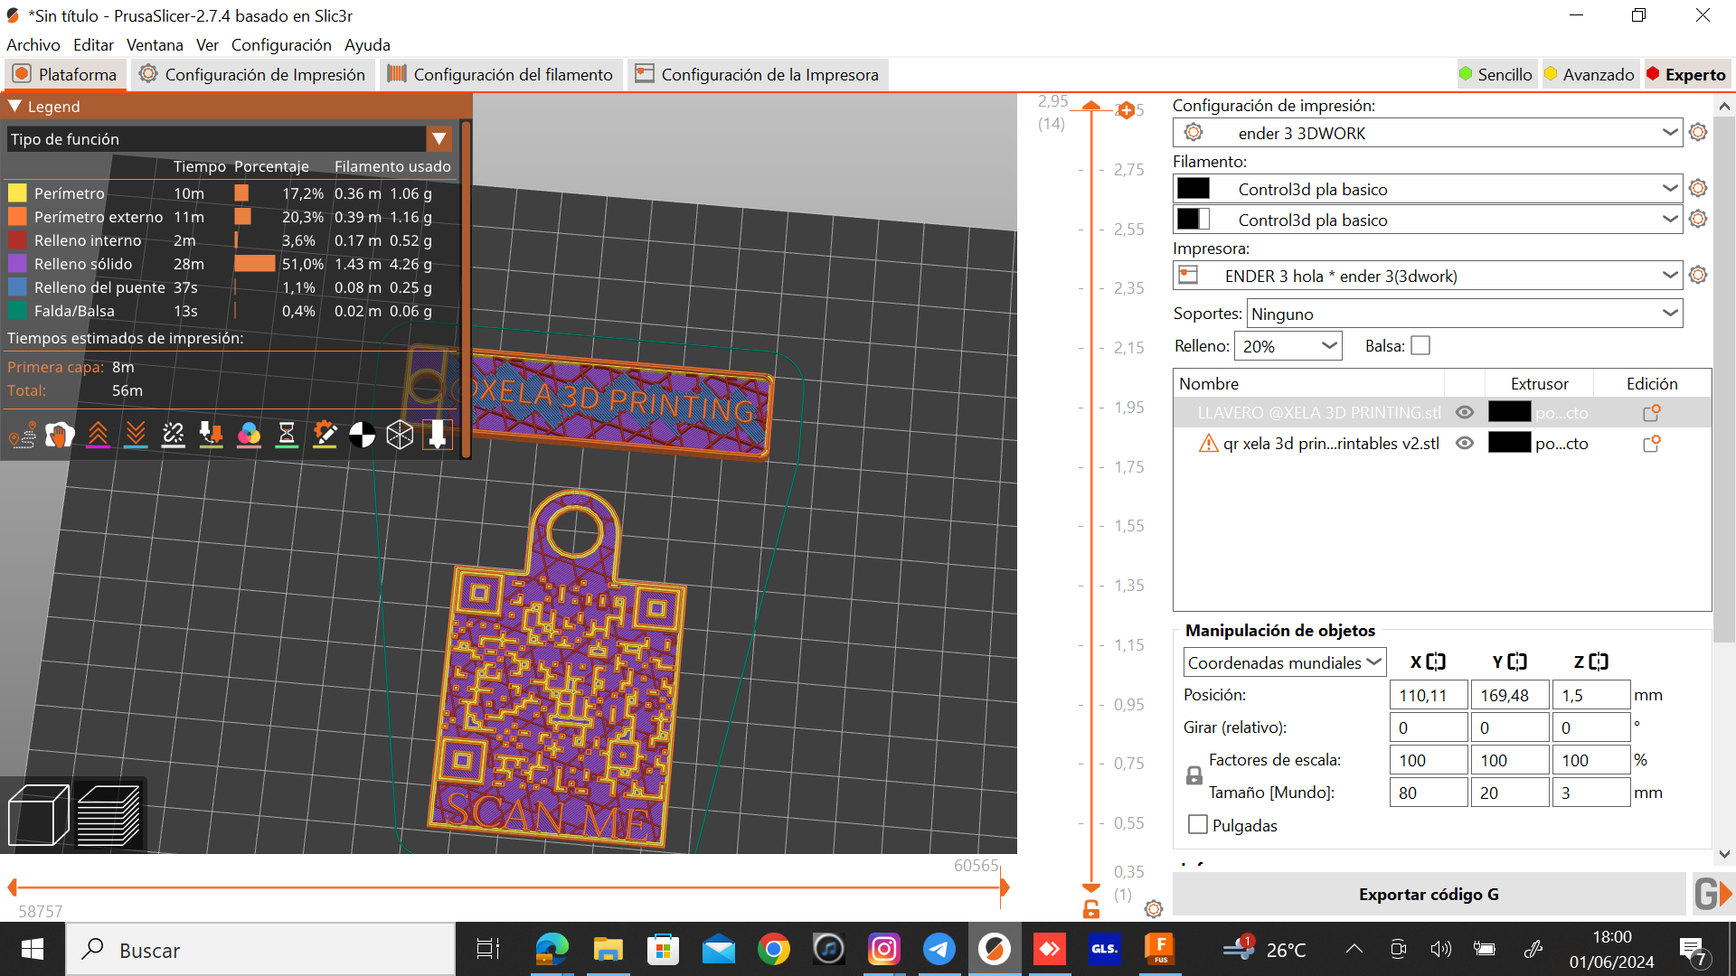Viewport: 1736px width, 976px height.
Task: Open first Control3d pla basico filament dropdown
Action: [1428, 189]
